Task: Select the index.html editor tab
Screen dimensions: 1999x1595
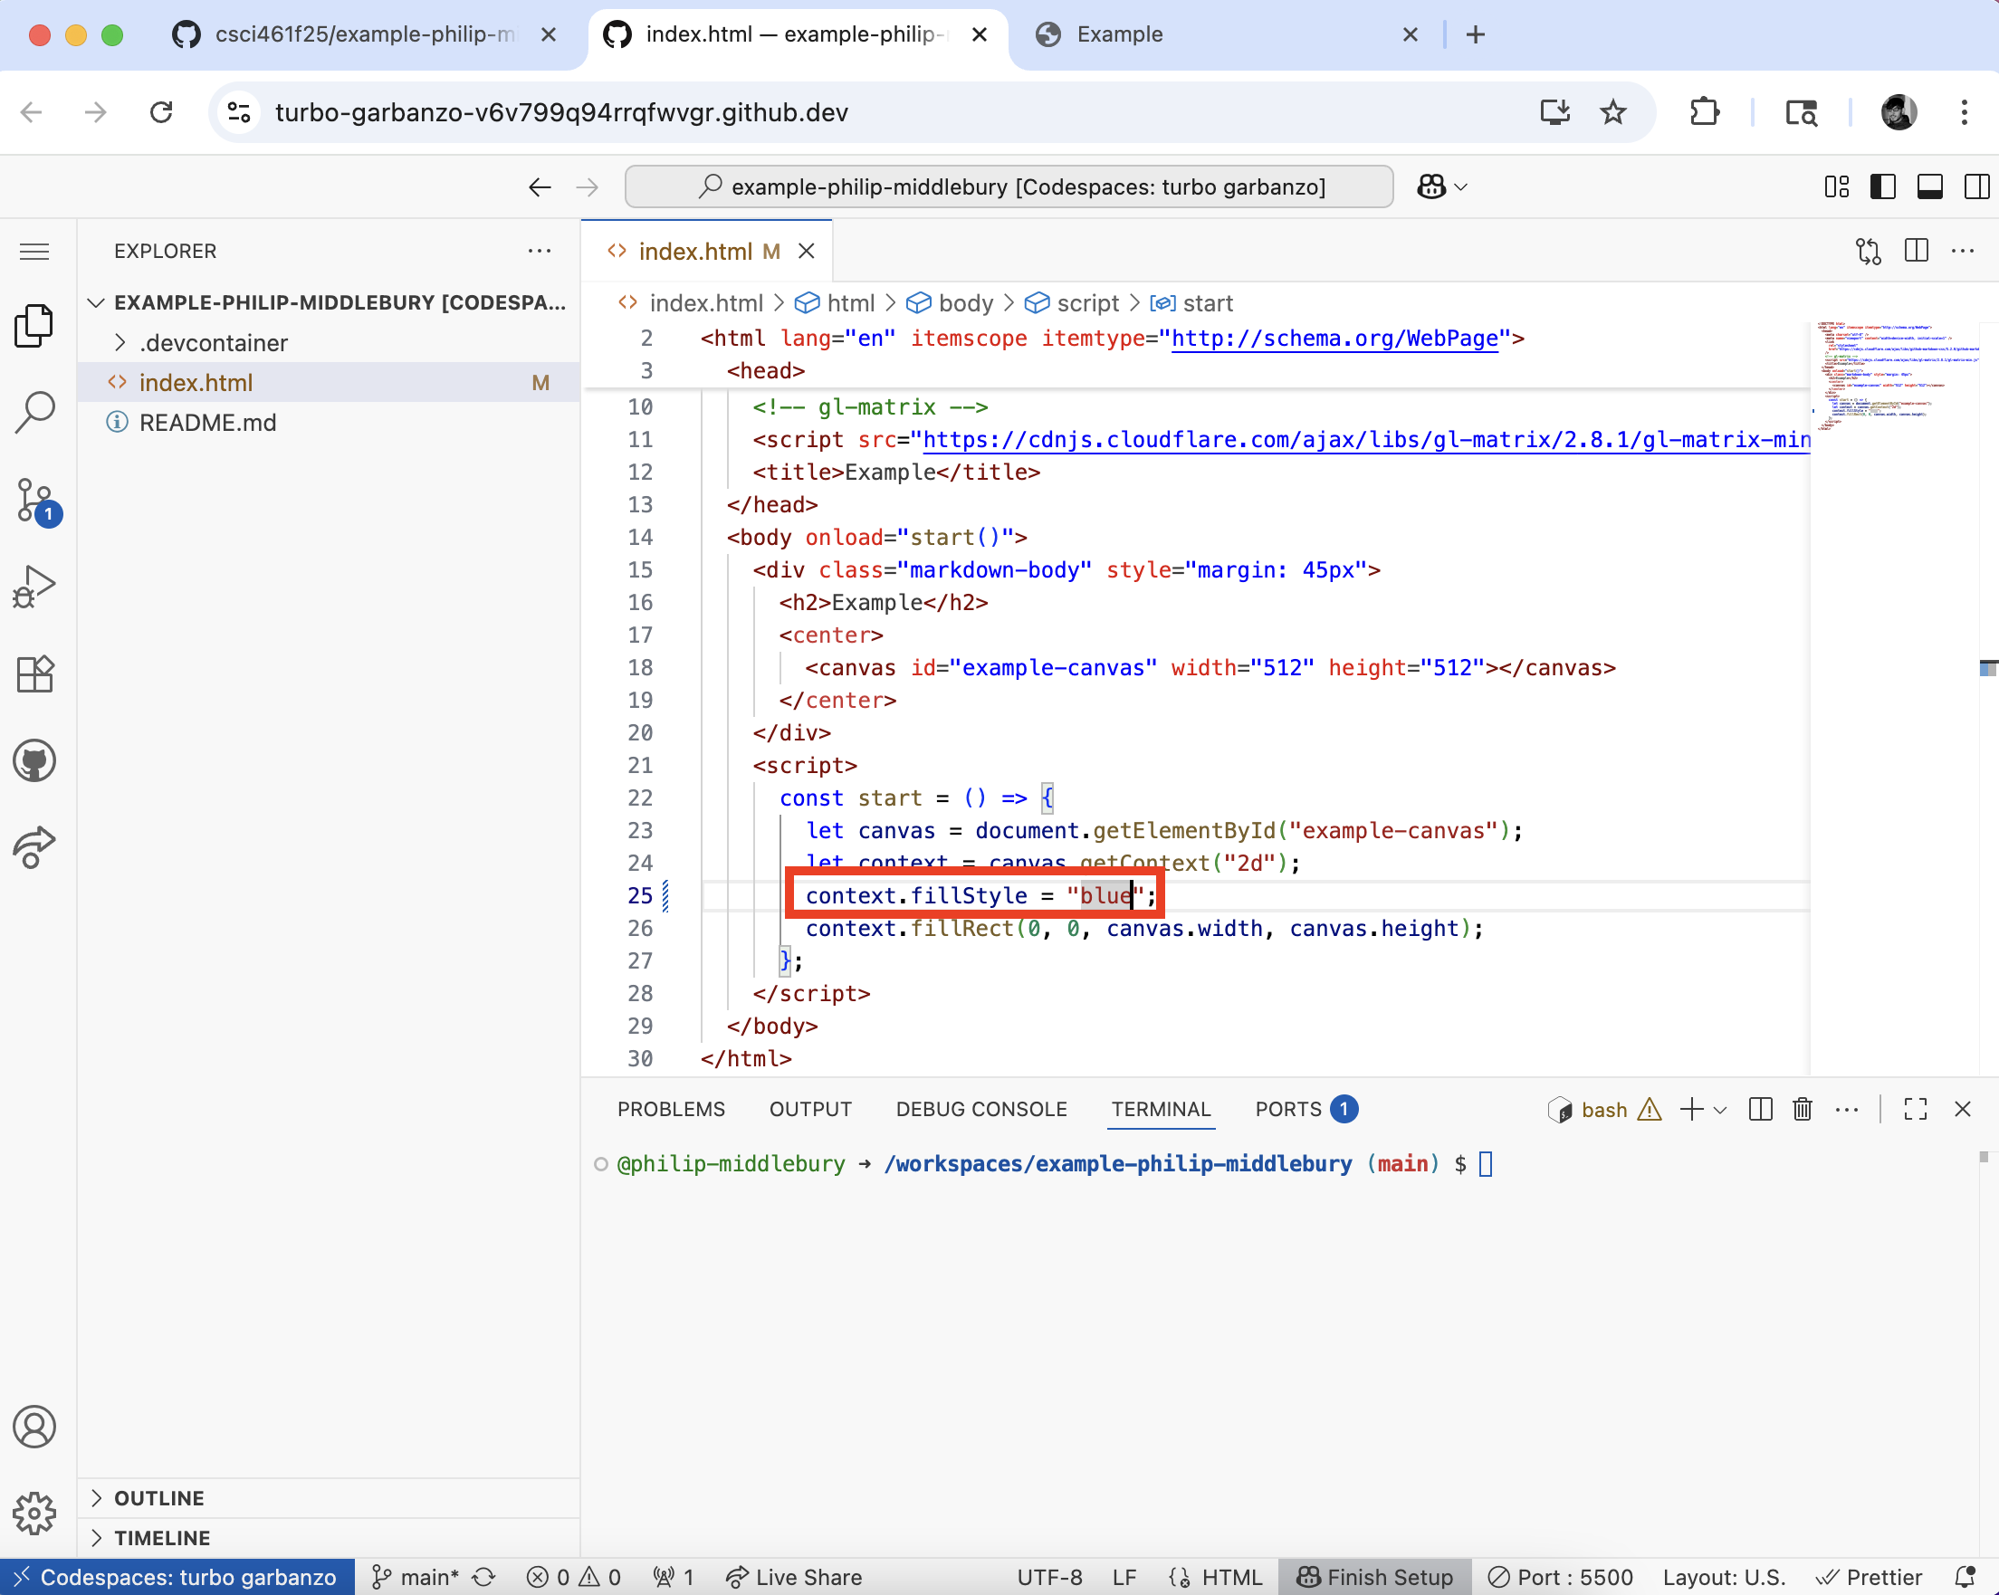Action: click(x=706, y=251)
